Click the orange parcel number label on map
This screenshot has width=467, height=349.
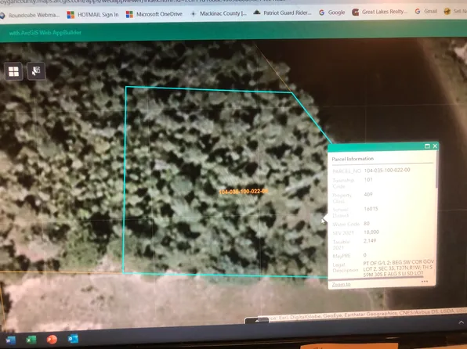pyautogui.click(x=244, y=192)
